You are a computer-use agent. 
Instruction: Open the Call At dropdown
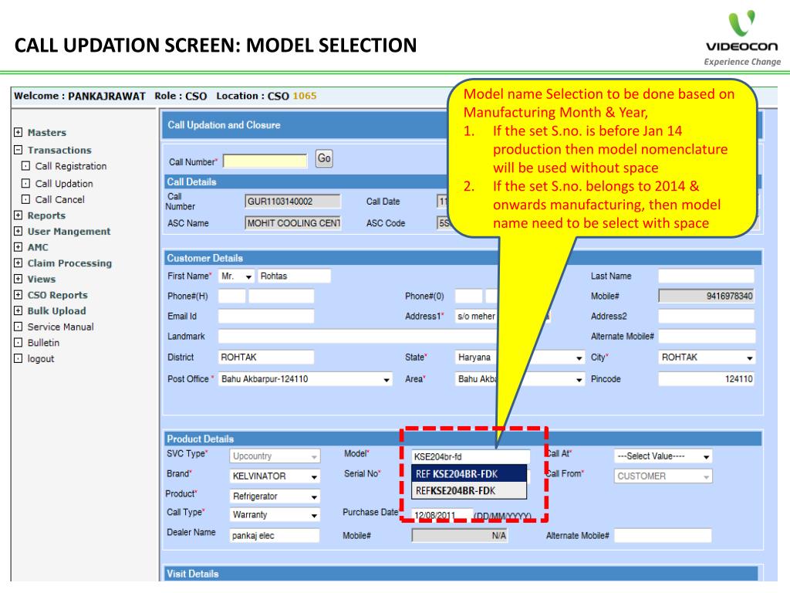click(x=663, y=456)
